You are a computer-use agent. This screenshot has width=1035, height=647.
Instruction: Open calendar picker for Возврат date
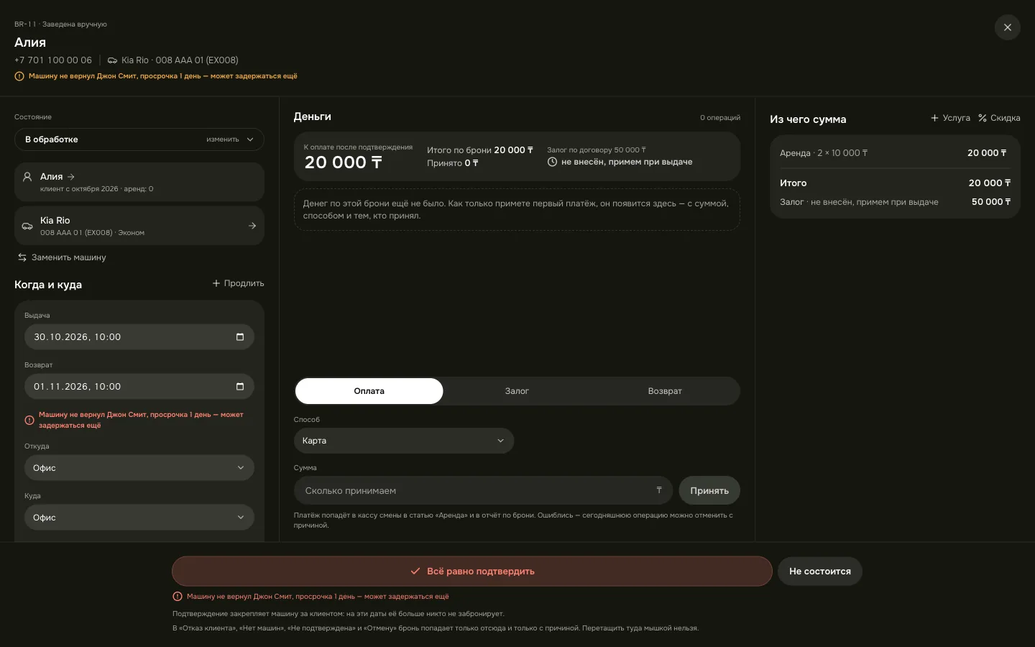pos(240,387)
